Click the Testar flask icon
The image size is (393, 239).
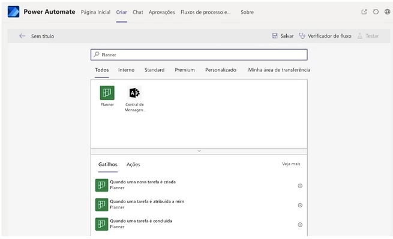360,36
